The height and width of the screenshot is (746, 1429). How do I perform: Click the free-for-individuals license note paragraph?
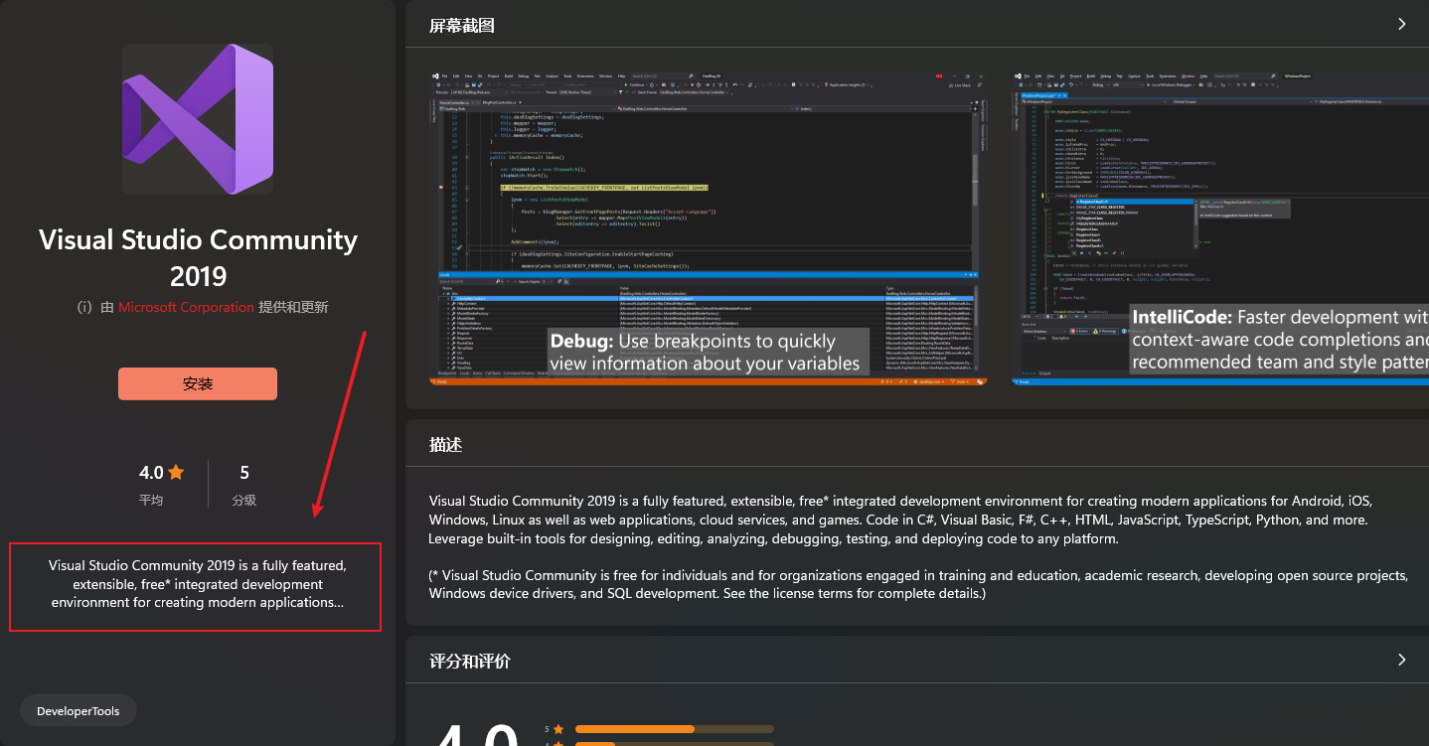918,584
